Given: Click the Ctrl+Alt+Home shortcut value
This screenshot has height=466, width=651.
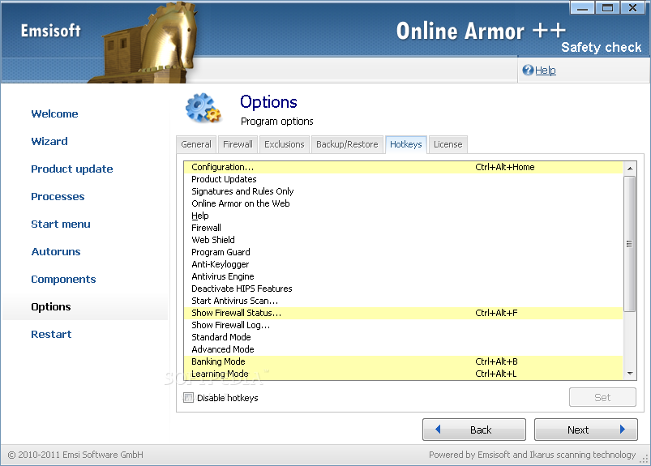Looking at the screenshot, I should 505,167.
